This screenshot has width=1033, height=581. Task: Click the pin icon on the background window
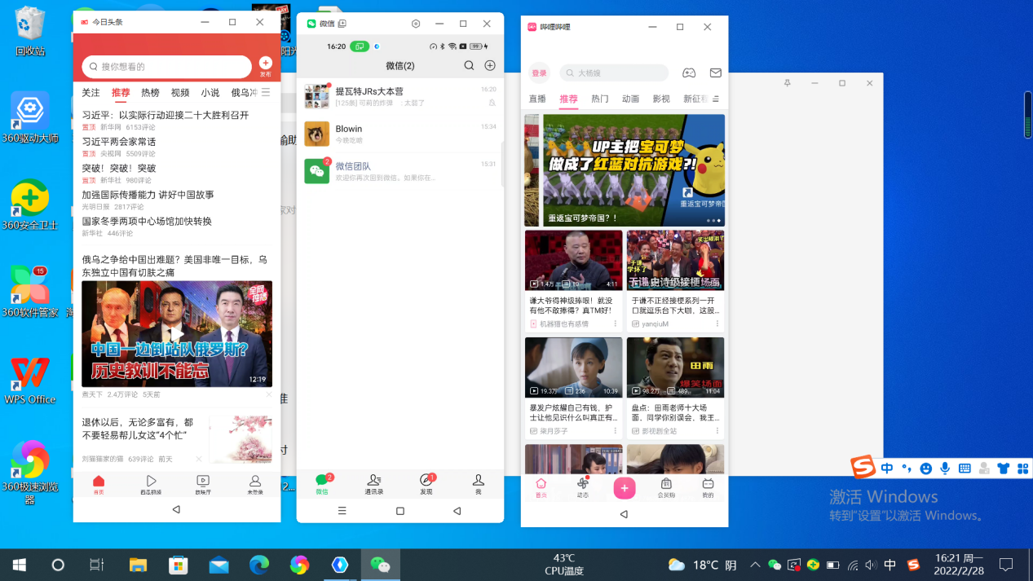787,83
